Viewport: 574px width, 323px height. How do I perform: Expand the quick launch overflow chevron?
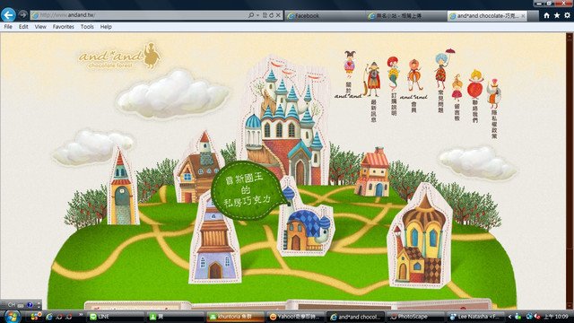81,315
